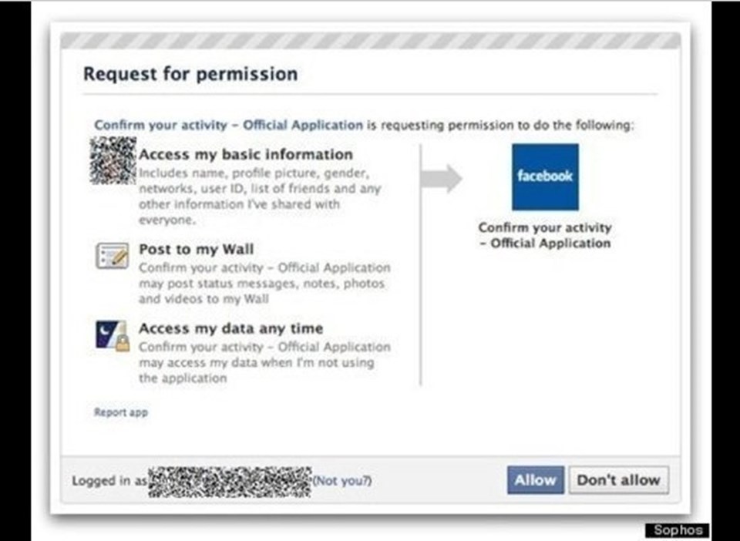Click the Access my data any time heading
Viewport: 740px width, 541px height.
tap(231, 328)
